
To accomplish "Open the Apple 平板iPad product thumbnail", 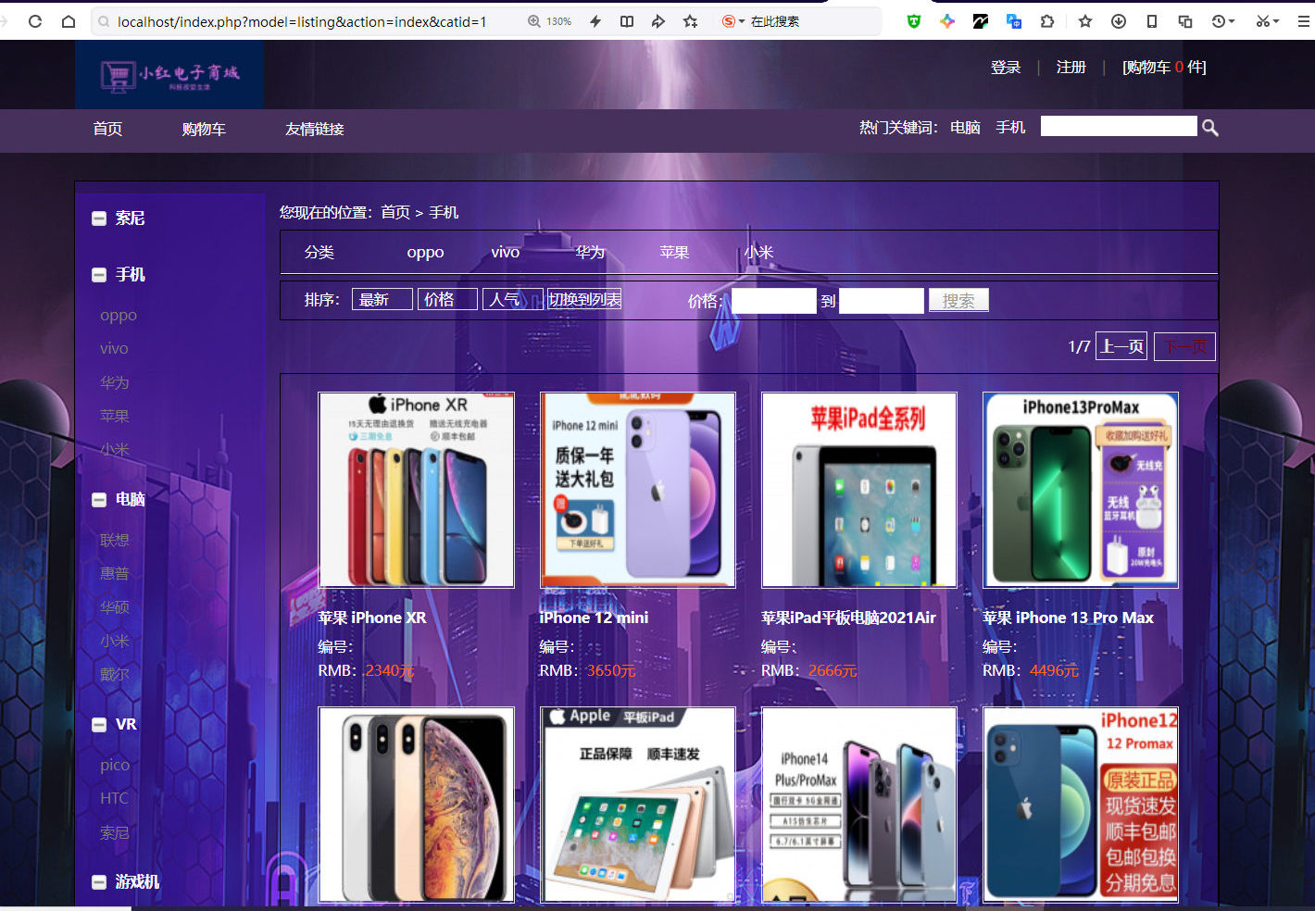I will 638,805.
